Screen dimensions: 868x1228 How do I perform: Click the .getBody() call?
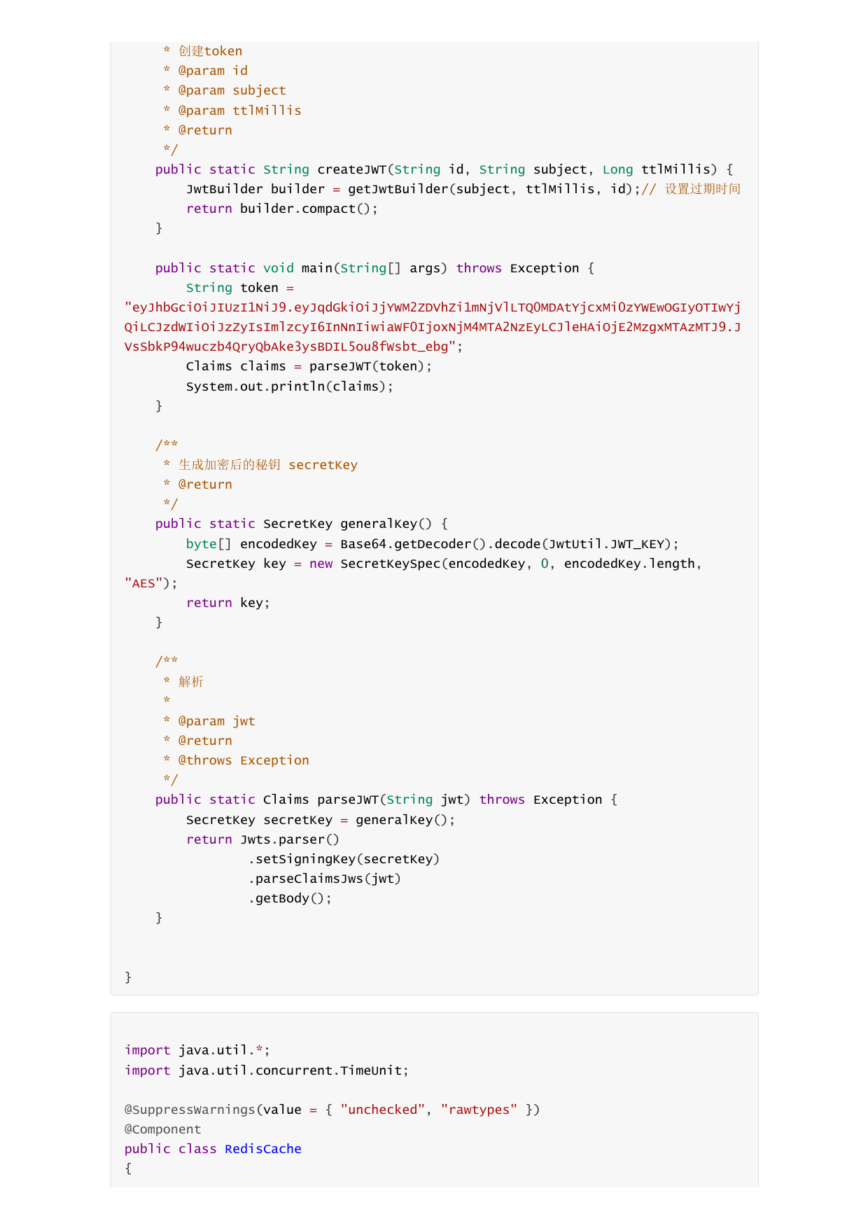[x=290, y=898]
